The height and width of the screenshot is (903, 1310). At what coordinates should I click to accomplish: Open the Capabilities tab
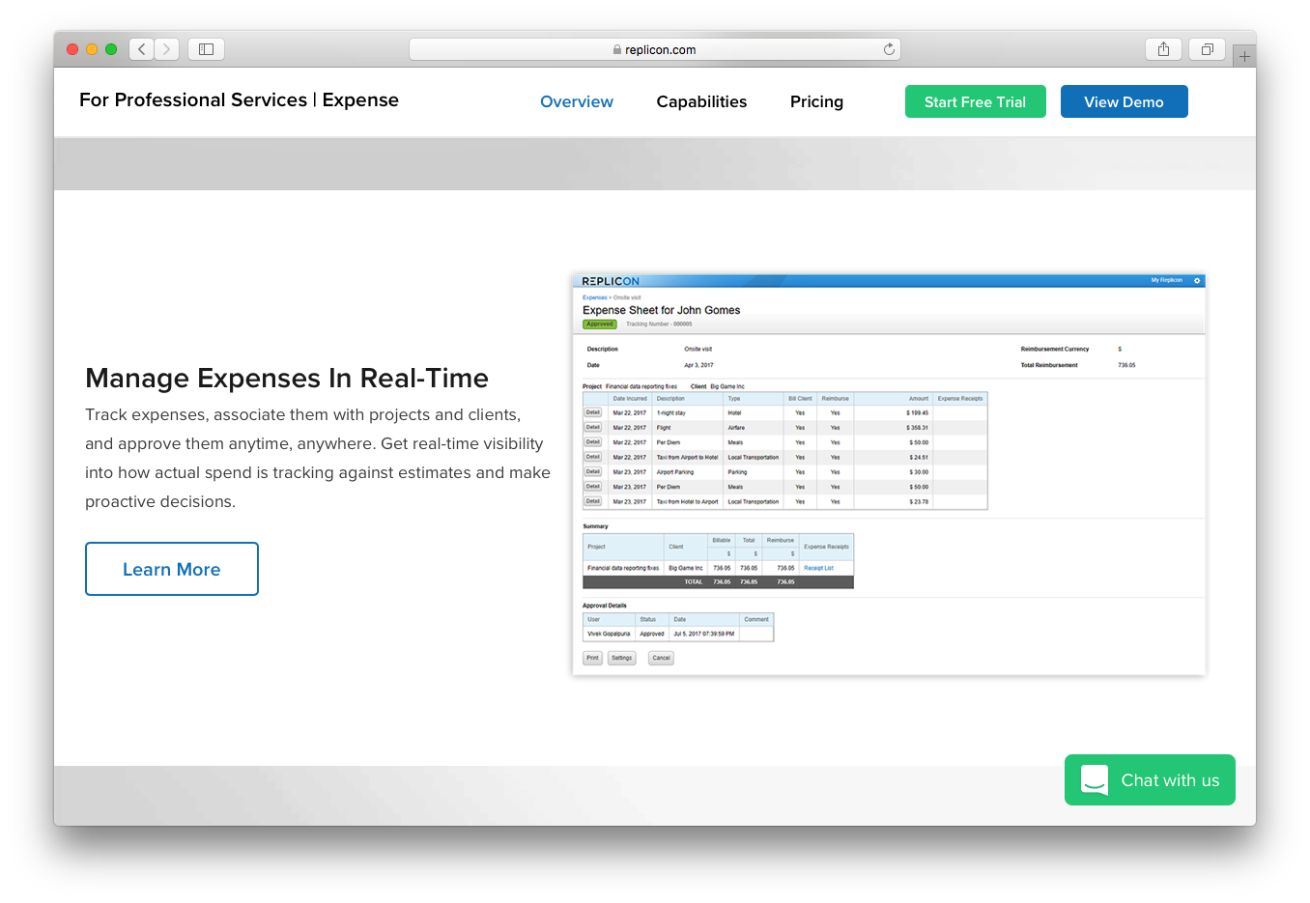pyautogui.click(x=701, y=101)
